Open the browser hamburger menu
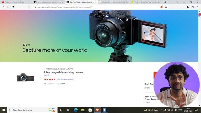Screen dimensions: 201x113 [x=198, y=7]
